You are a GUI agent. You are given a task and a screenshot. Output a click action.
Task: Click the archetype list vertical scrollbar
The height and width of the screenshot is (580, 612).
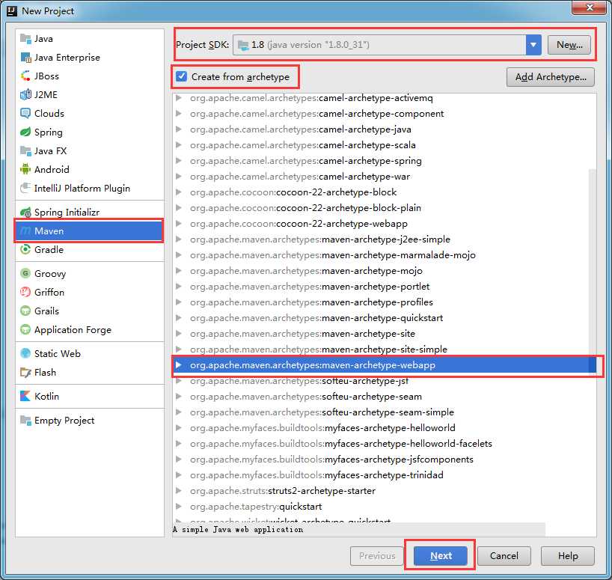[x=592, y=273]
